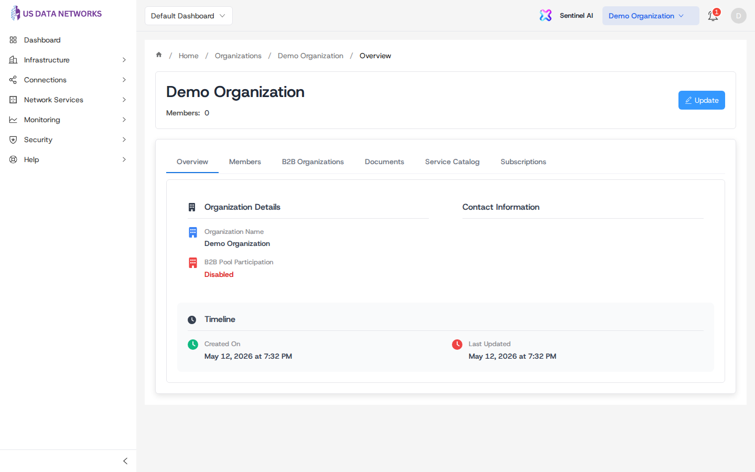Switch to the B2B Organizations tab
This screenshot has width=755, height=472.
tap(313, 162)
